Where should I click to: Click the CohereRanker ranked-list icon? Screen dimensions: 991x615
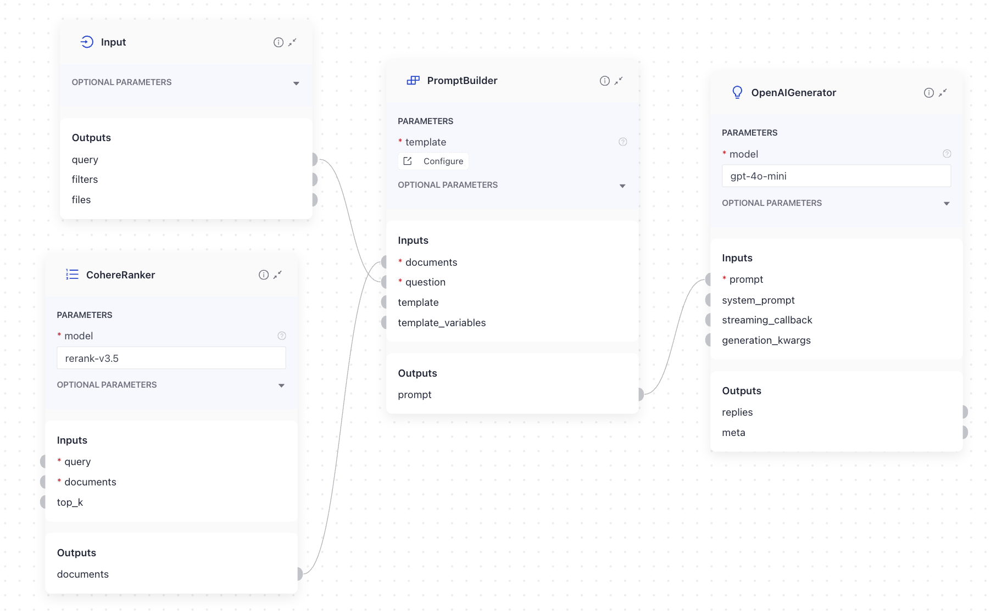pos(71,275)
